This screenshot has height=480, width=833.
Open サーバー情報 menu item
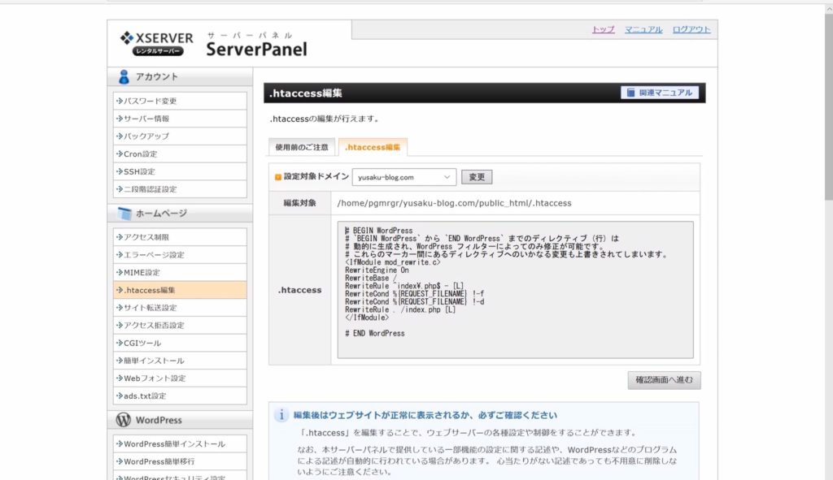(180, 119)
